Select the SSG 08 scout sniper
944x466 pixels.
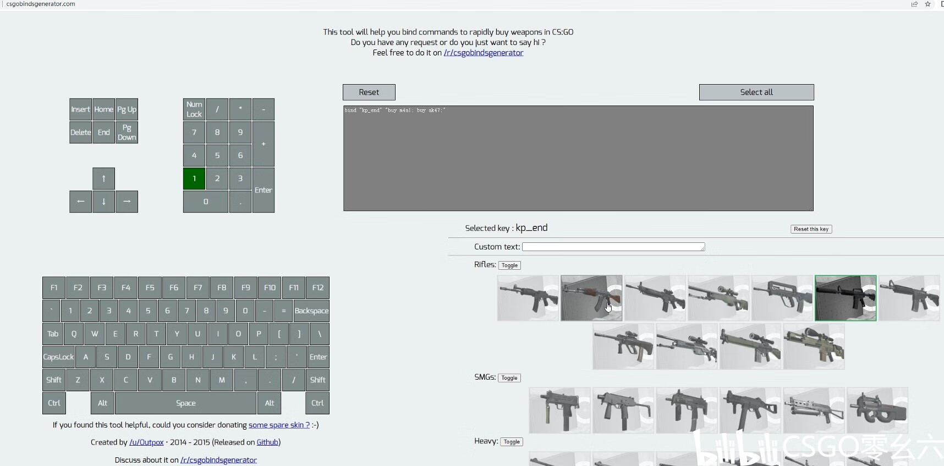click(x=687, y=346)
